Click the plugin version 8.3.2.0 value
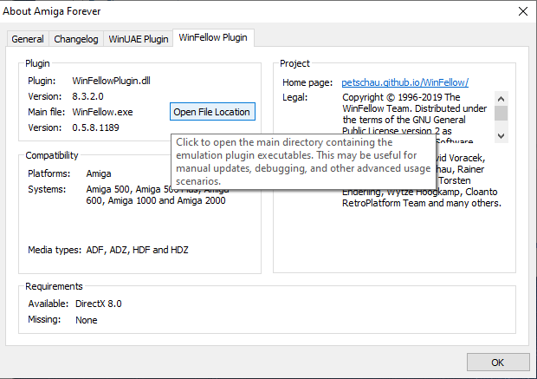 [x=87, y=96]
